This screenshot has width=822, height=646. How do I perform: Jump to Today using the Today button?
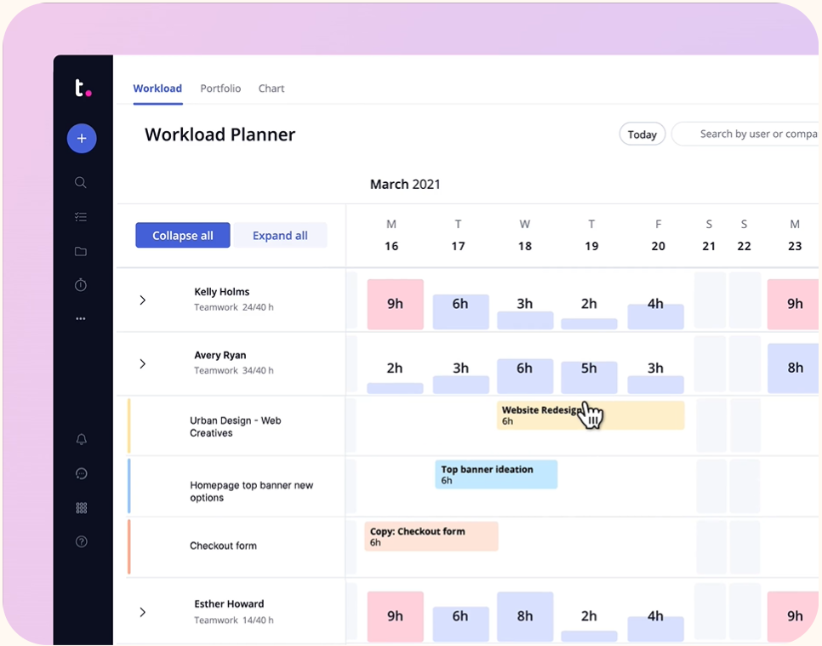[642, 134]
